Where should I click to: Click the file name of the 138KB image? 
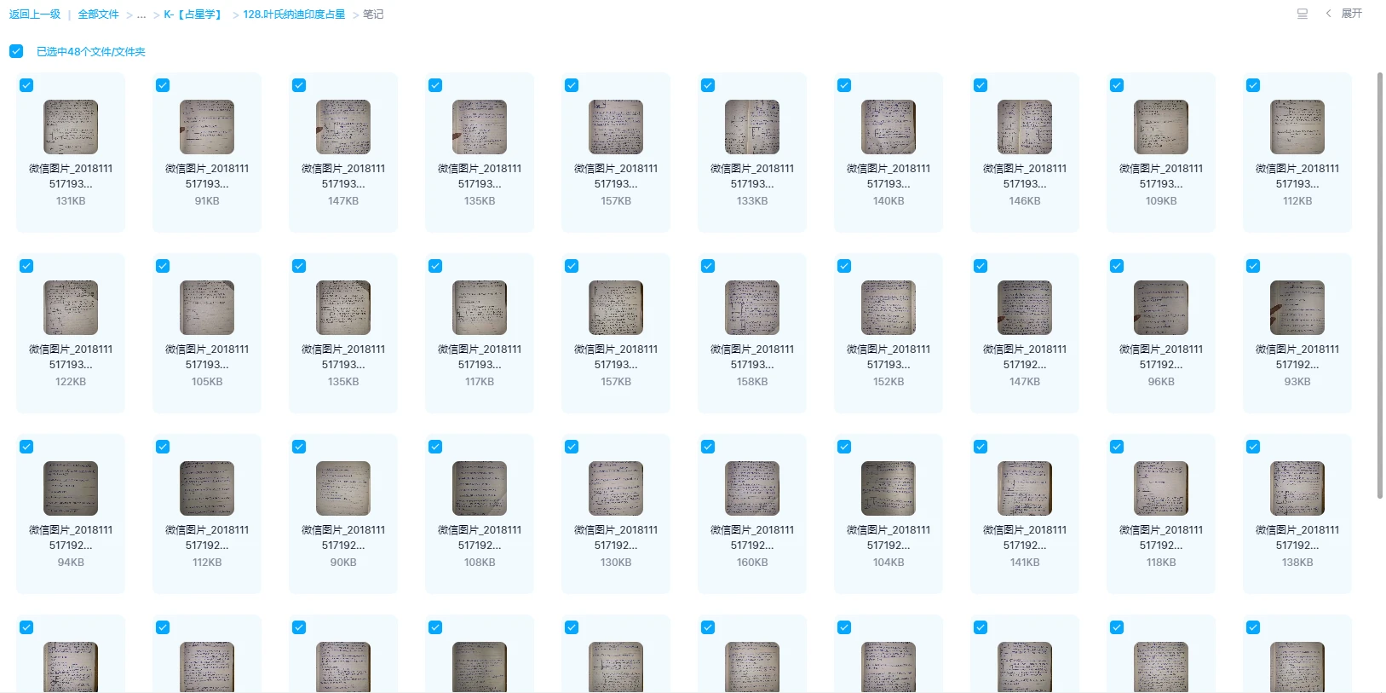tap(1297, 537)
